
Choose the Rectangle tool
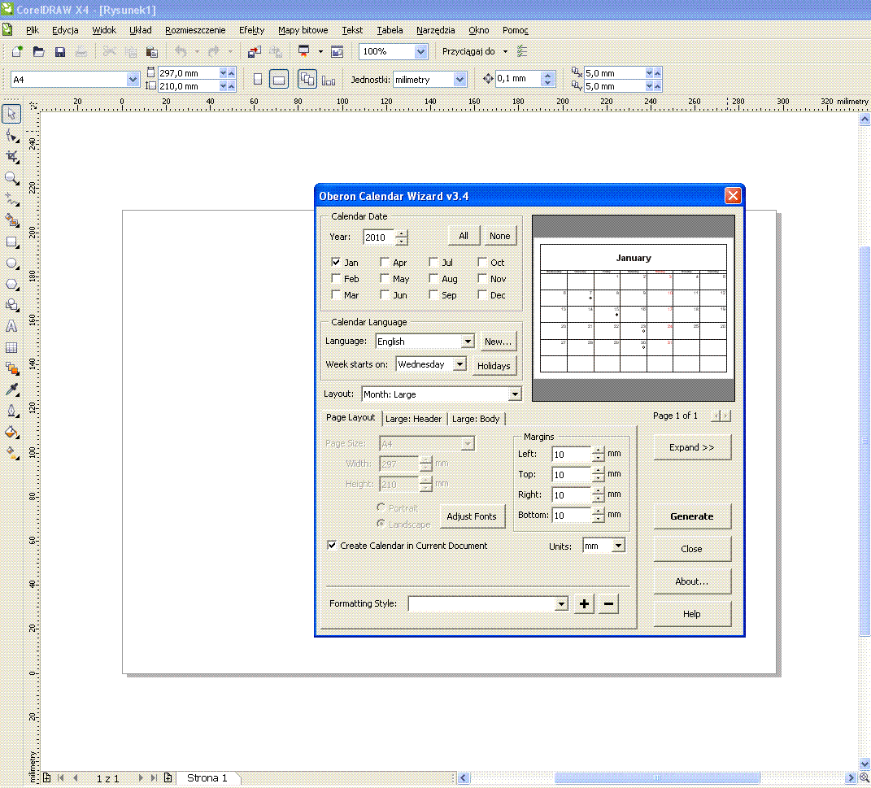click(11, 242)
